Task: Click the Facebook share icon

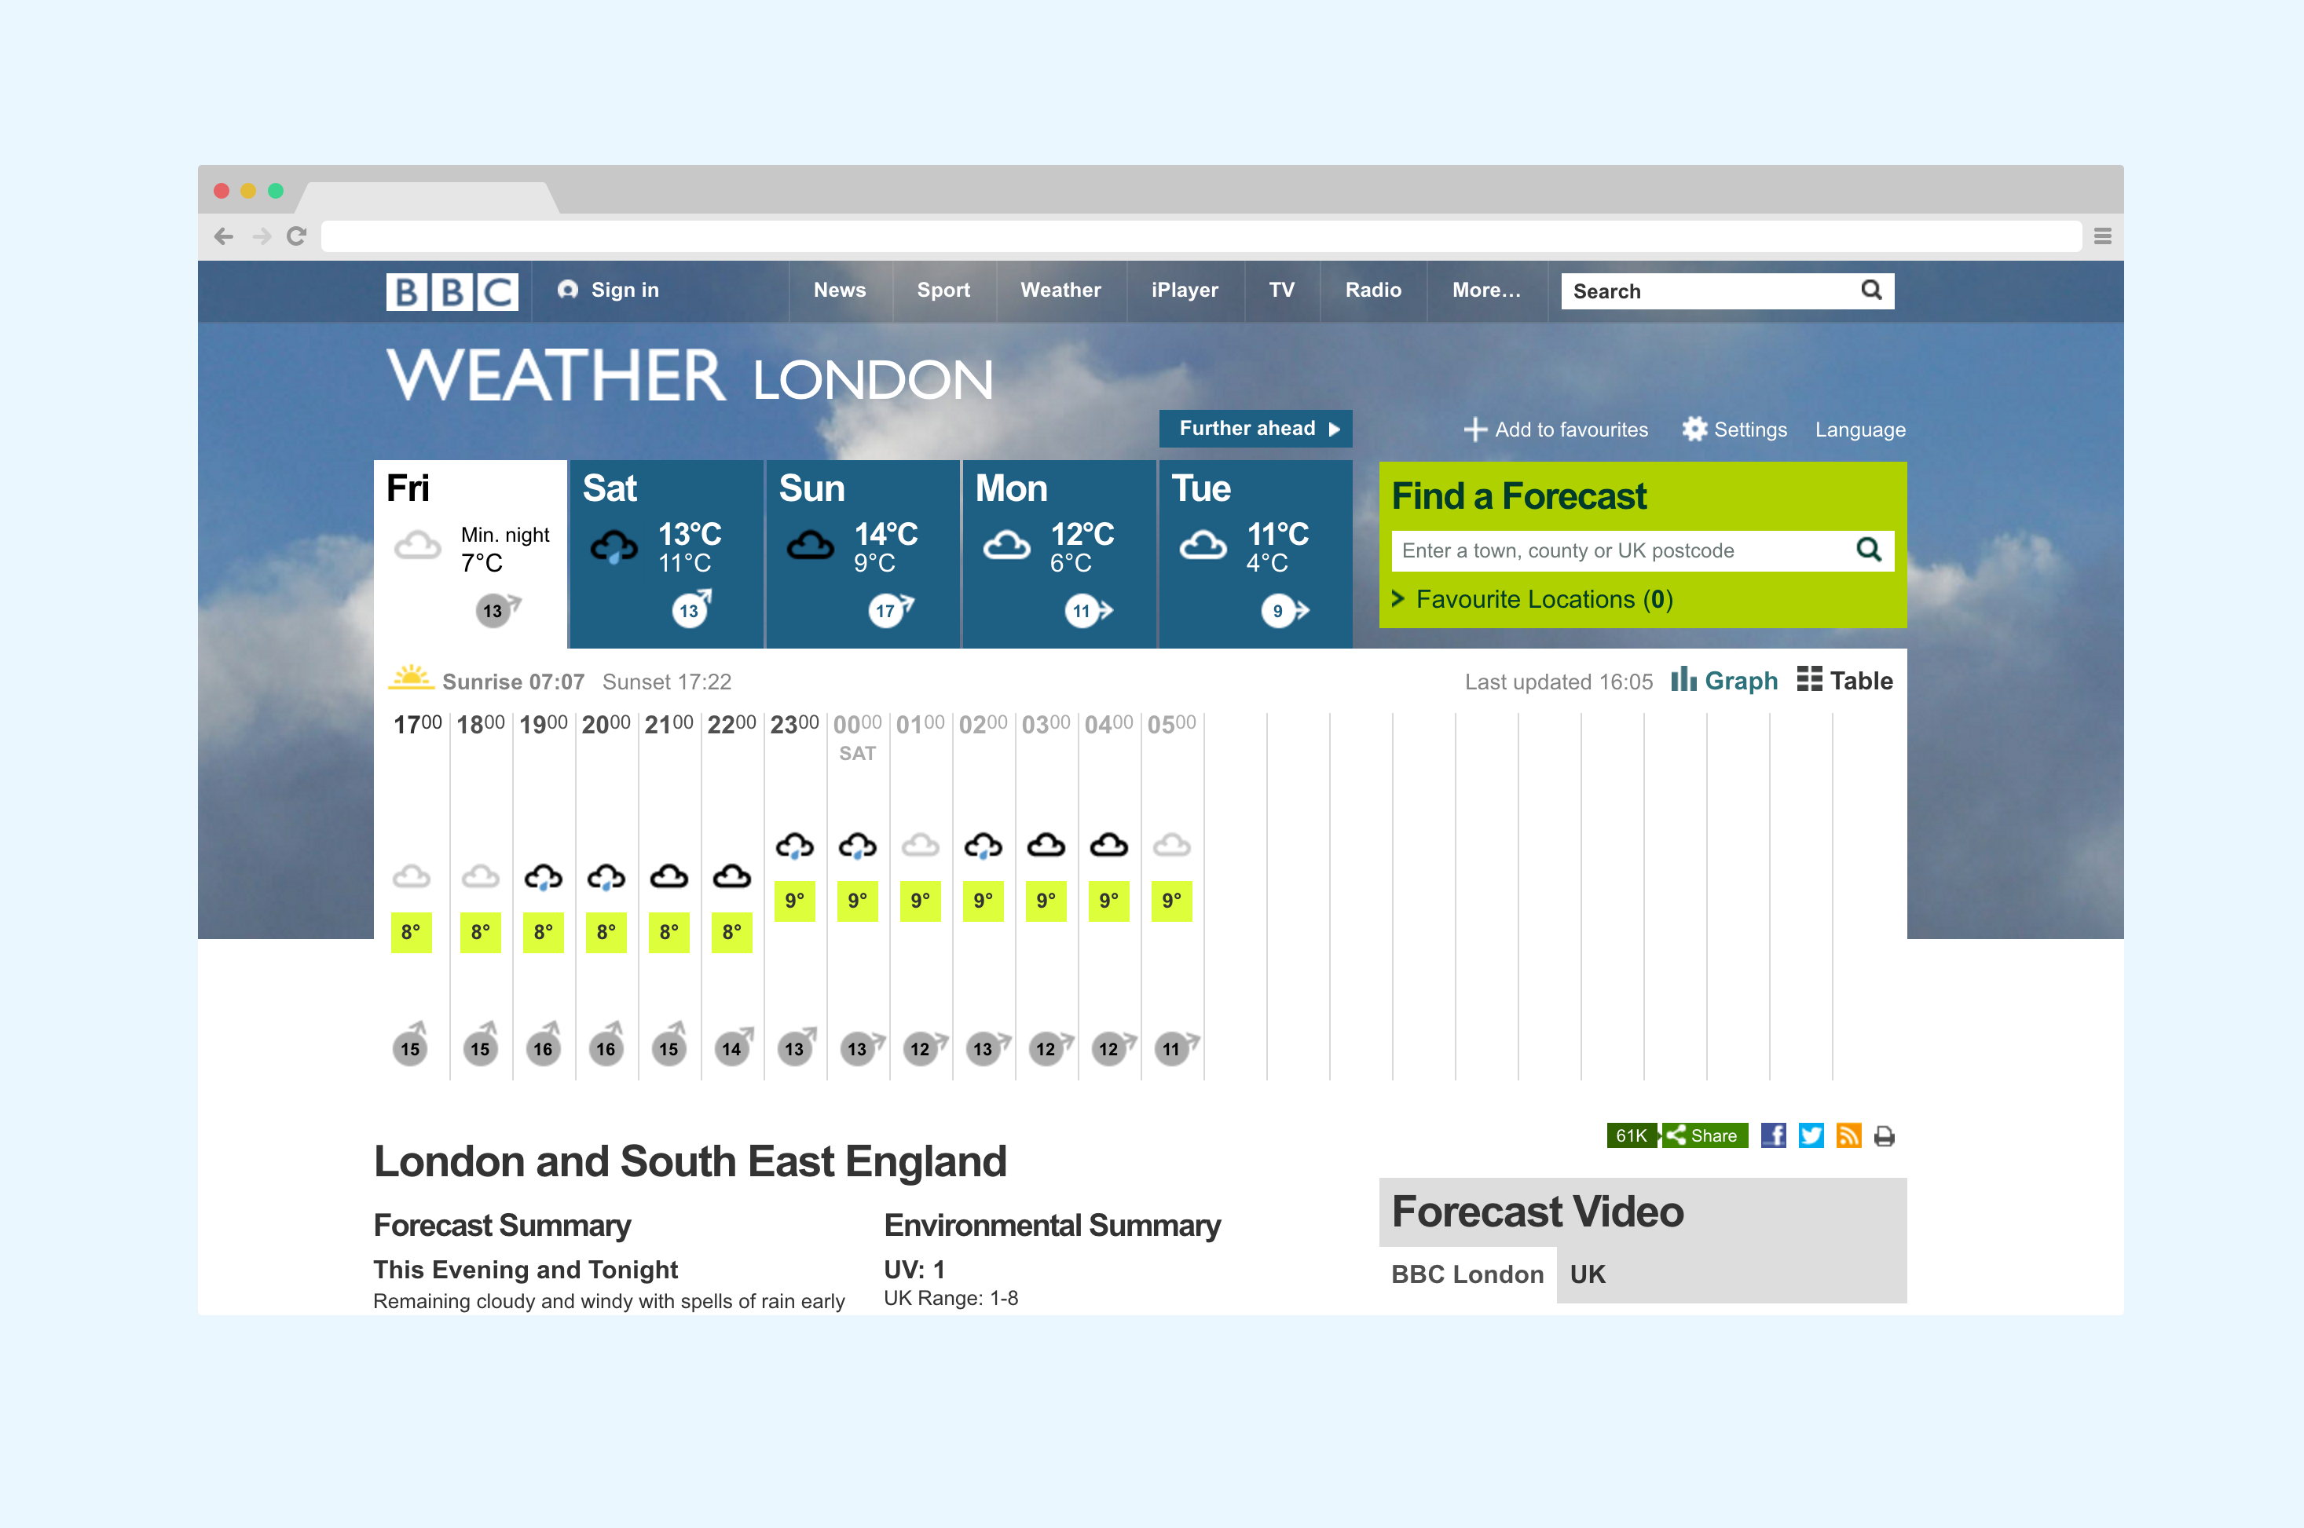Action: coord(1773,1135)
